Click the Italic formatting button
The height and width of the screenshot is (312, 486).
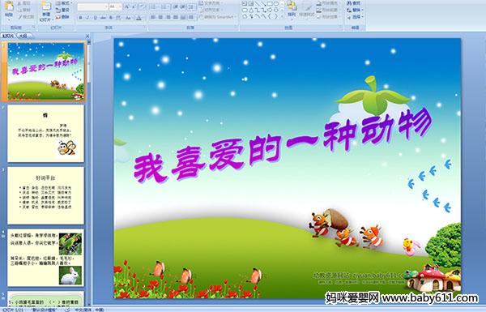click(87, 18)
